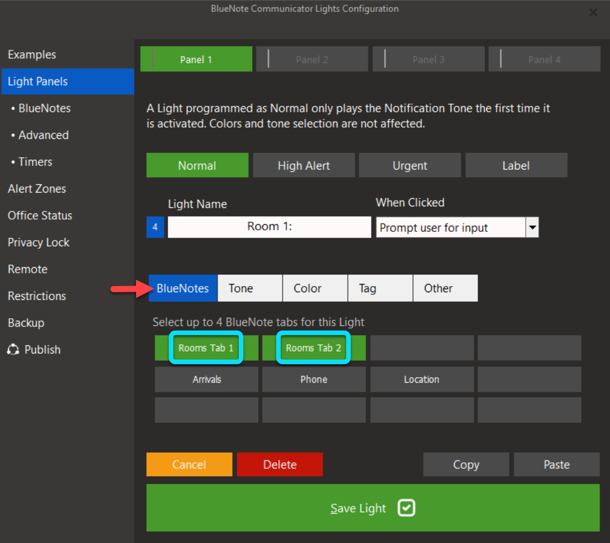The image size is (610, 543).
Task: Open the Other settings tab
Action: (445, 288)
